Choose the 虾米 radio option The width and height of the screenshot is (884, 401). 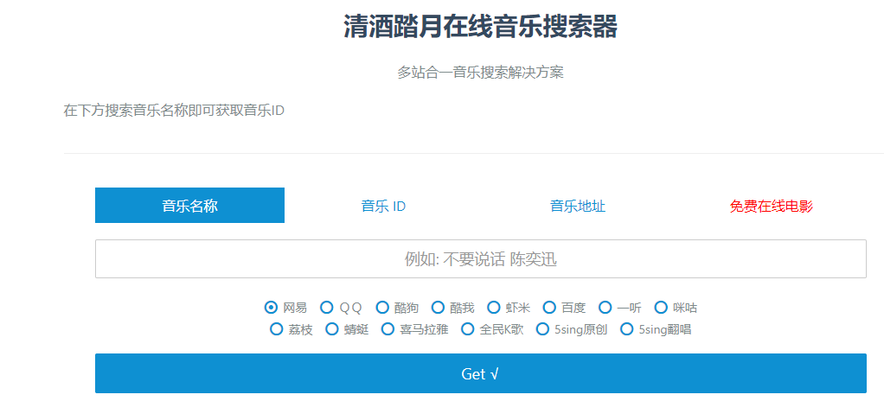[x=494, y=307]
